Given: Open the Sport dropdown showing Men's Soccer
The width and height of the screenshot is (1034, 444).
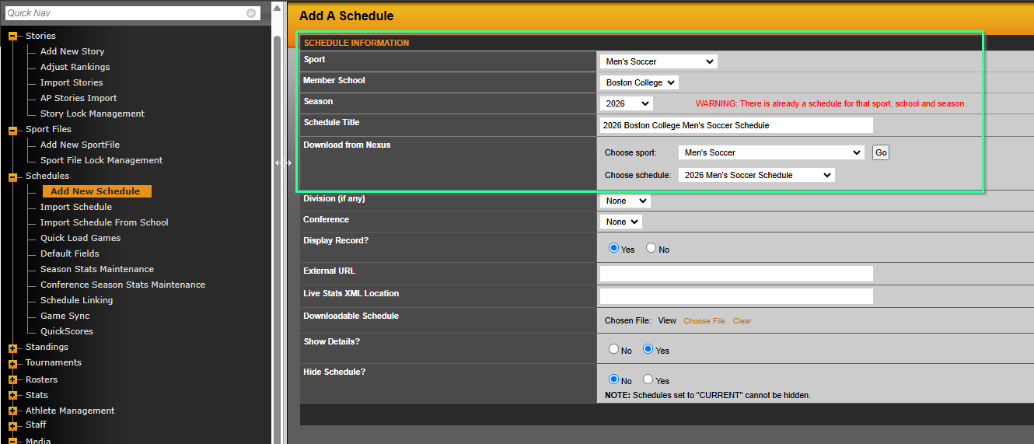Looking at the screenshot, I should tap(658, 61).
